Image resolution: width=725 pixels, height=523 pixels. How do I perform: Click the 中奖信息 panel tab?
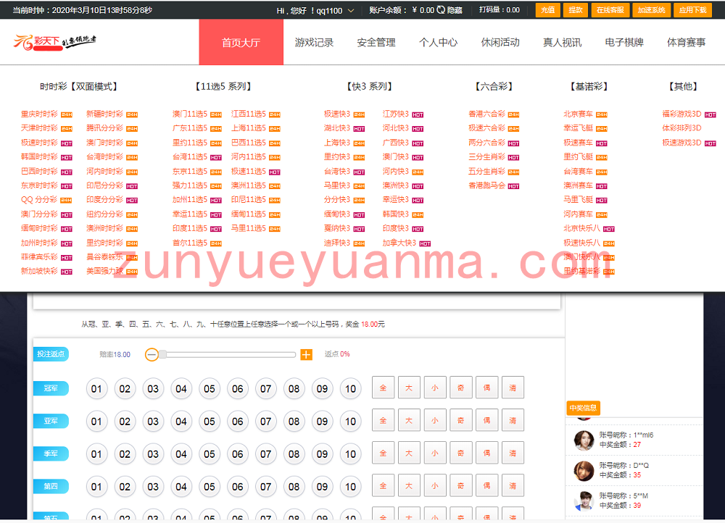[x=583, y=408]
